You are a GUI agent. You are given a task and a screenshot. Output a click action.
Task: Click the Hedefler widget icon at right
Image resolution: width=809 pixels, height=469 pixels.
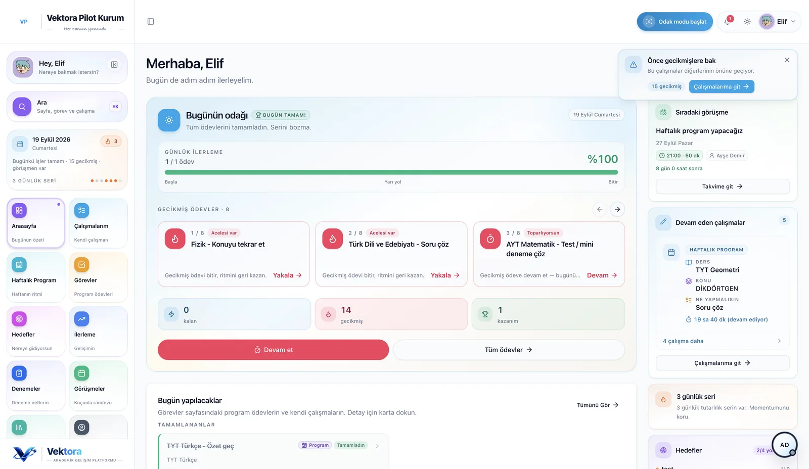coord(663,450)
